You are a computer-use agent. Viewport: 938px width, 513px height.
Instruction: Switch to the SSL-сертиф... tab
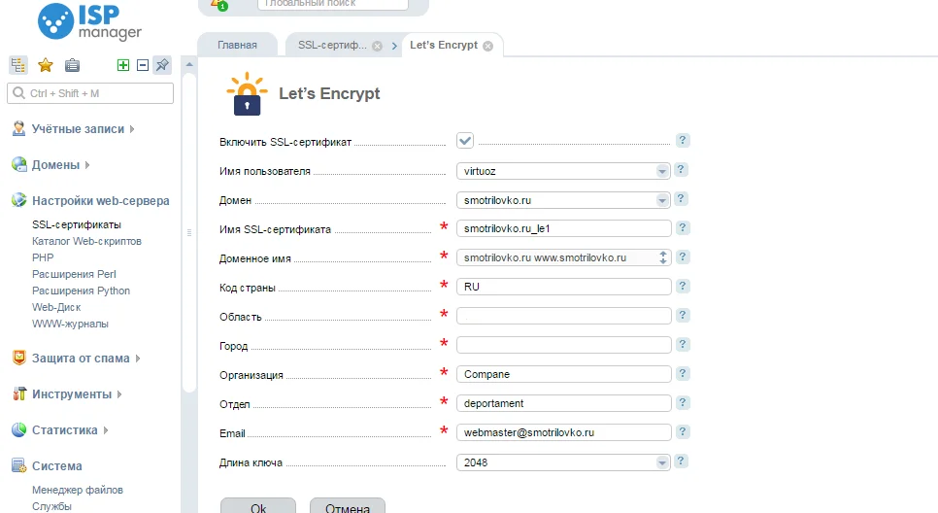[x=332, y=45]
